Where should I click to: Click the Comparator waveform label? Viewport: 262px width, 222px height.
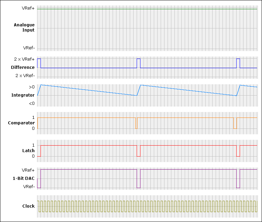[x=21, y=123]
